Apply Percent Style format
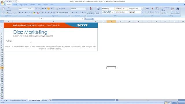The width and height of the screenshot is (185, 104). click(76, 12)
